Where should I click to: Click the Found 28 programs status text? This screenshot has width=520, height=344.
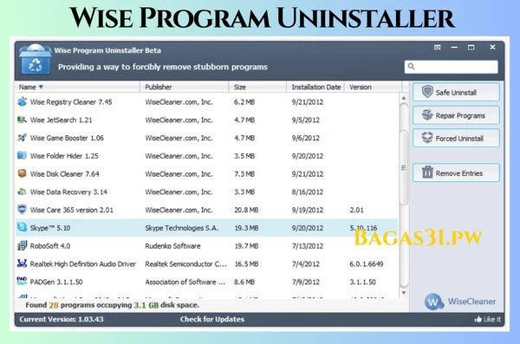pyautogui.click(x=113, y=305)
